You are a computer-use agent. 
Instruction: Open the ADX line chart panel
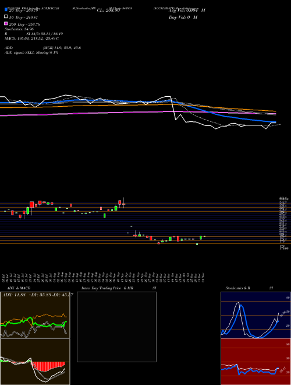tap(35, 315)
